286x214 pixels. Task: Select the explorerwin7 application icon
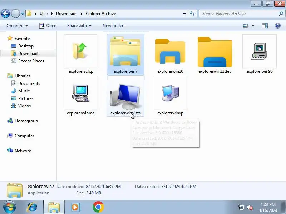pyautogui.click(x=125, y=51)
